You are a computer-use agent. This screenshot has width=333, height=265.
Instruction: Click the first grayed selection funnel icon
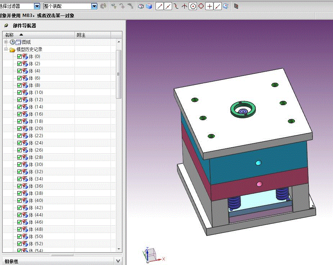click(x=114, y=6)
